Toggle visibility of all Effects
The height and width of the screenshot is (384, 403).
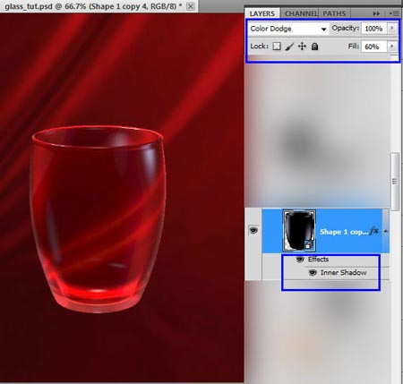(300, 260)
